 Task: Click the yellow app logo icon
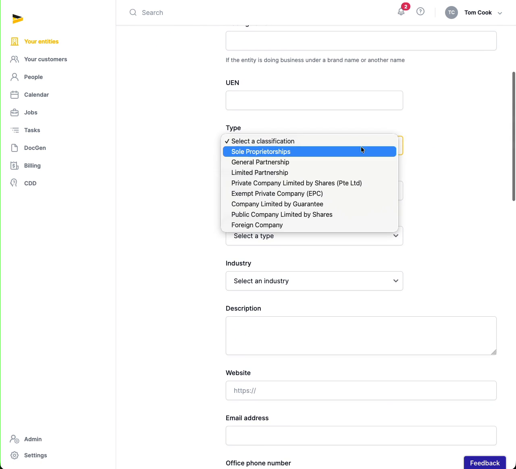tap(17, 19)
